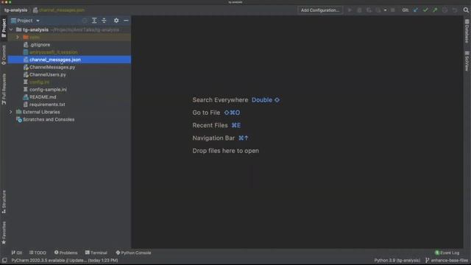Click the Search Everywhere magnifier icon
Screen dimensions: 471x265
click(466, 10)
